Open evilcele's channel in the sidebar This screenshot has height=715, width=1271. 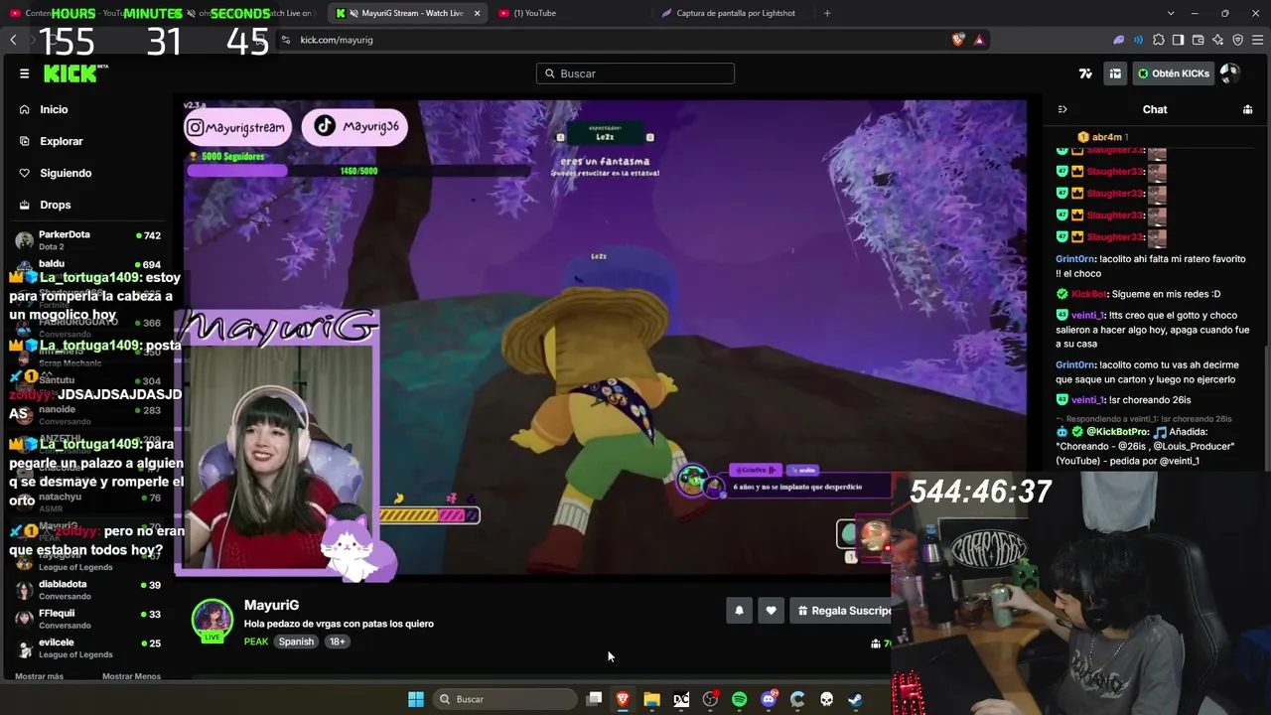click(x=87, y=647)
